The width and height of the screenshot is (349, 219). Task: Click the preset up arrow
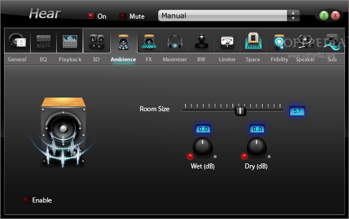pyautogui.click(x=293, y=13)
